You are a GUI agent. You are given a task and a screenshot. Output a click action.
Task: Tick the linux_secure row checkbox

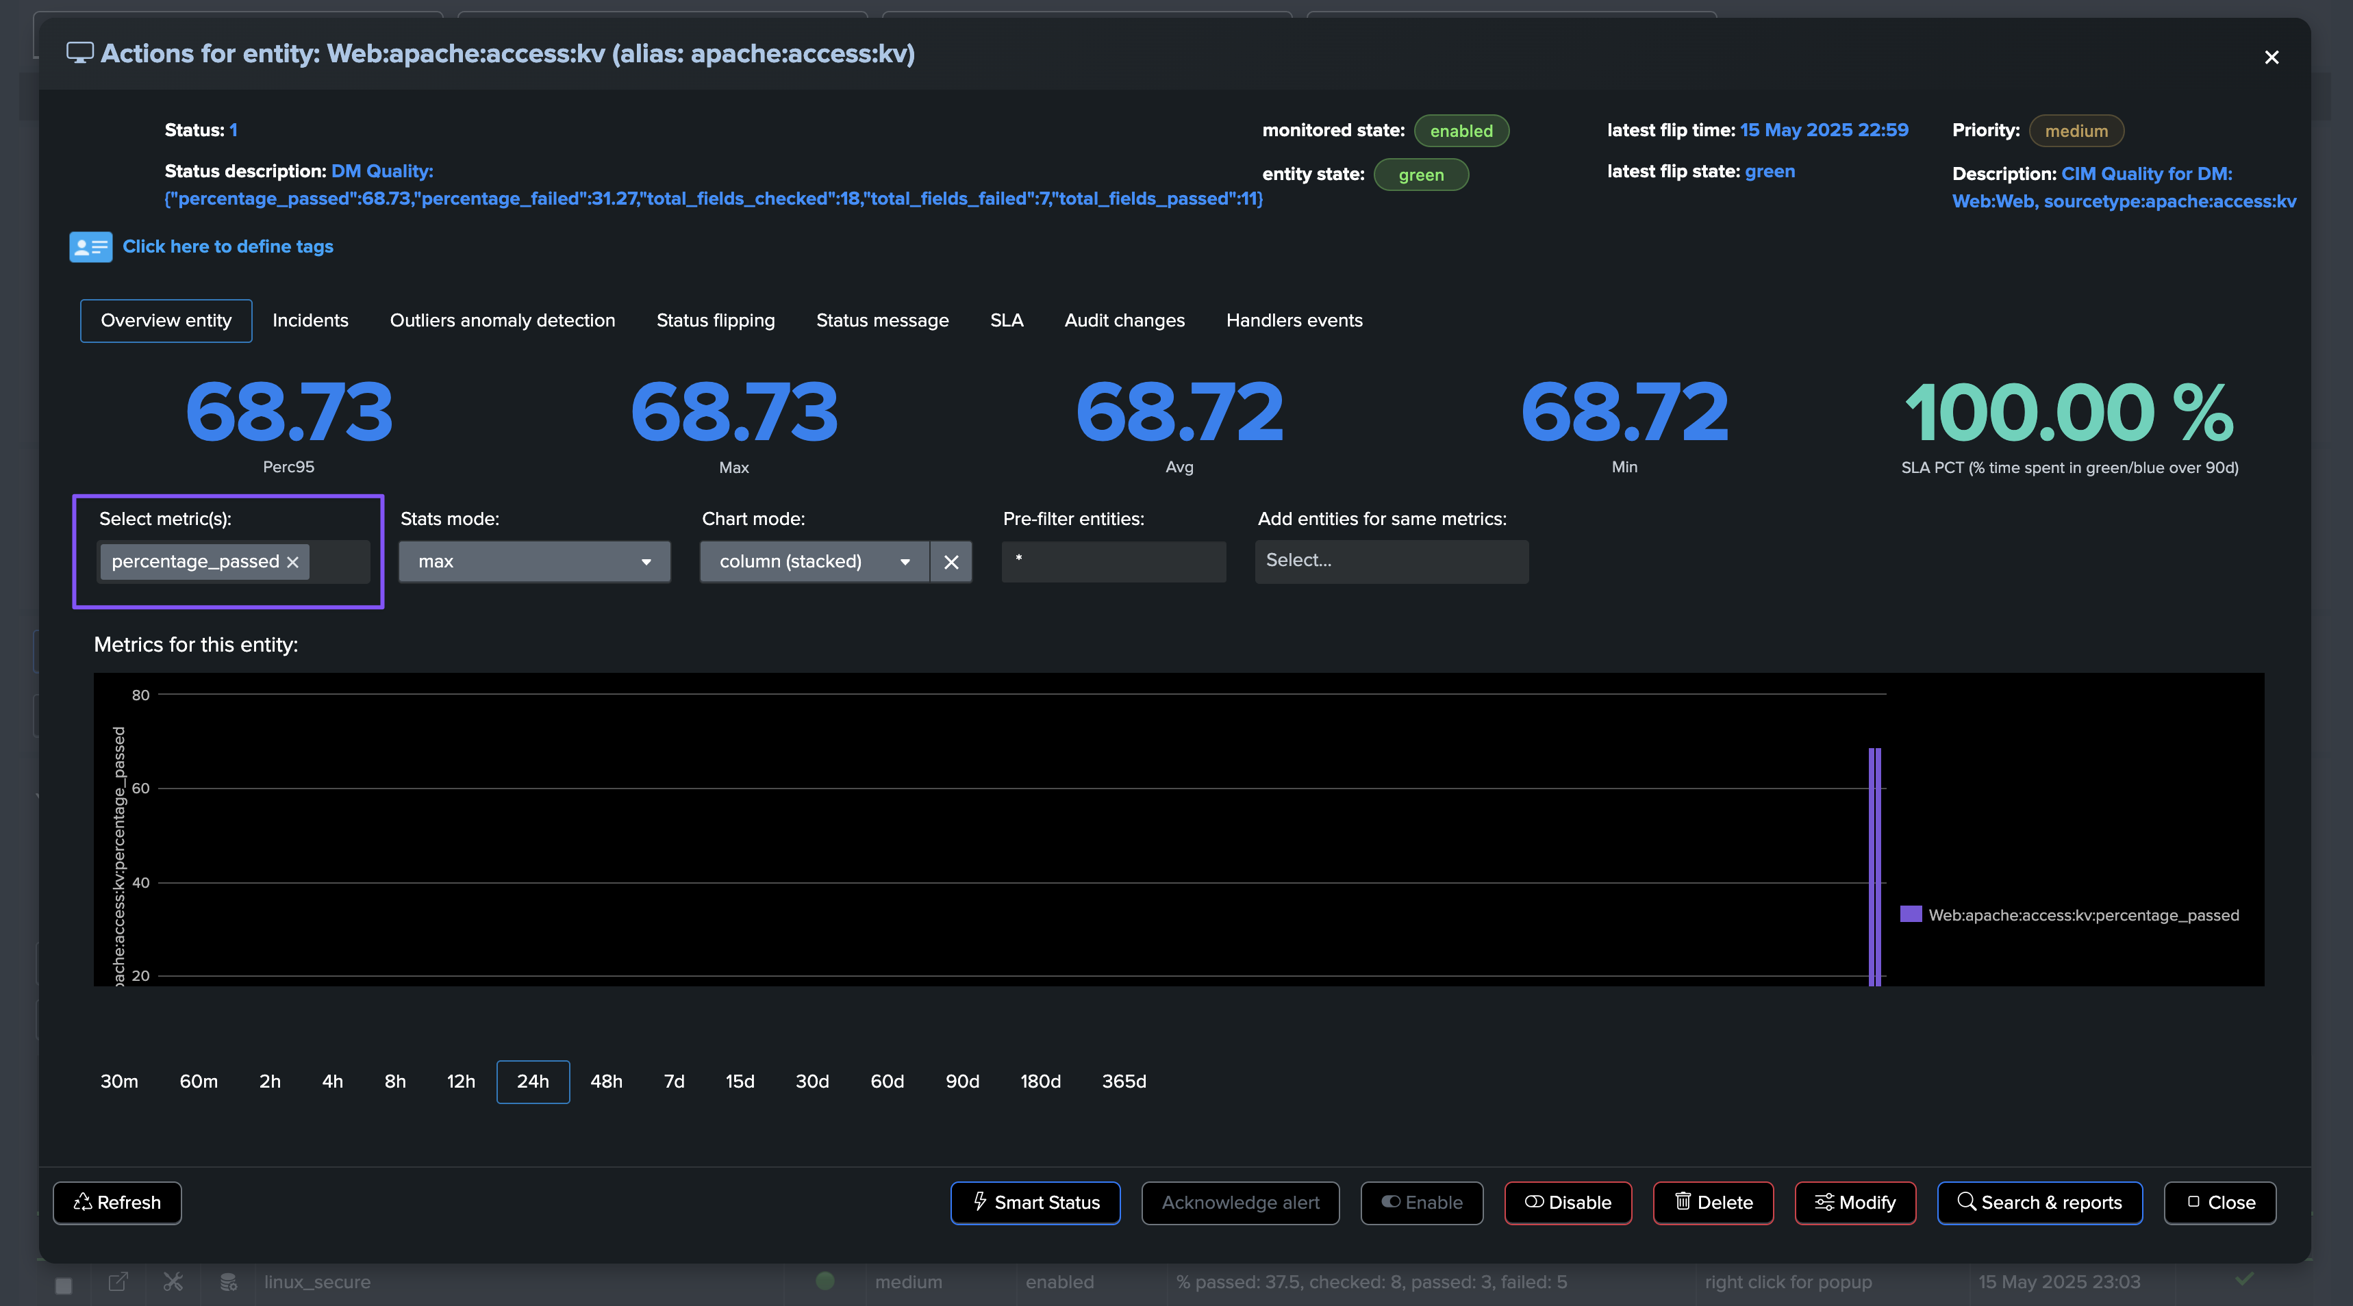63,1285
